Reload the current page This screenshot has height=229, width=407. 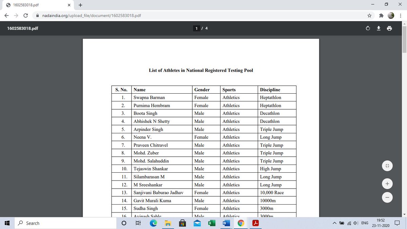click(25, 16)
